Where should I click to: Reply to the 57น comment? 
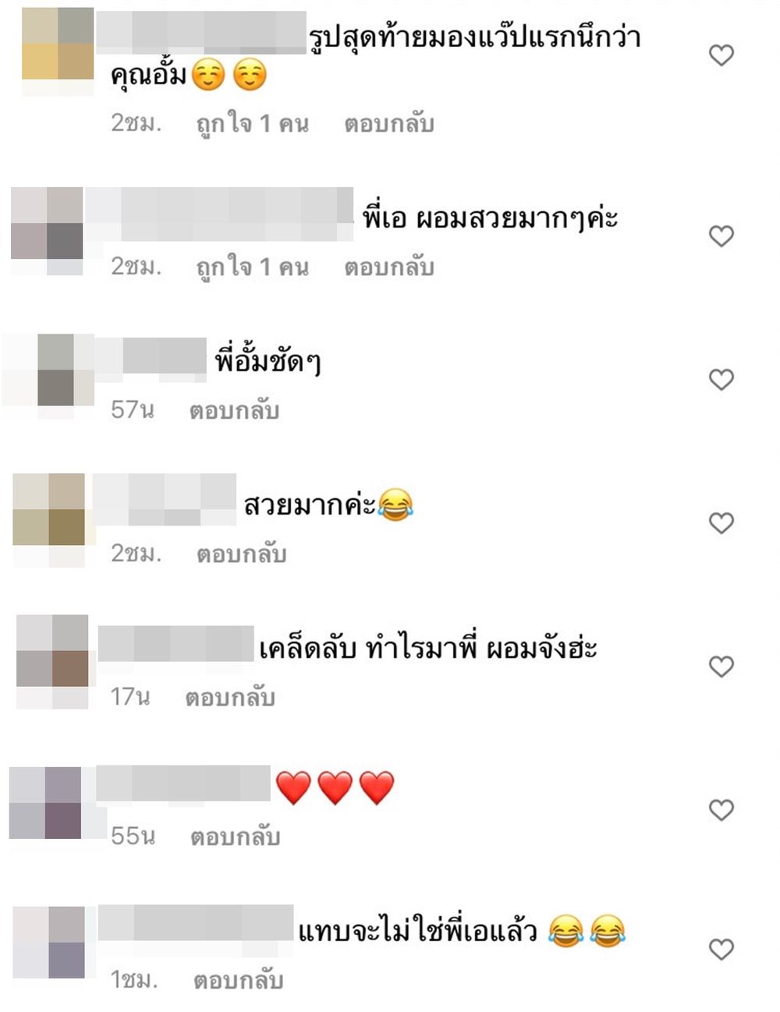click(x=234, y=411)
